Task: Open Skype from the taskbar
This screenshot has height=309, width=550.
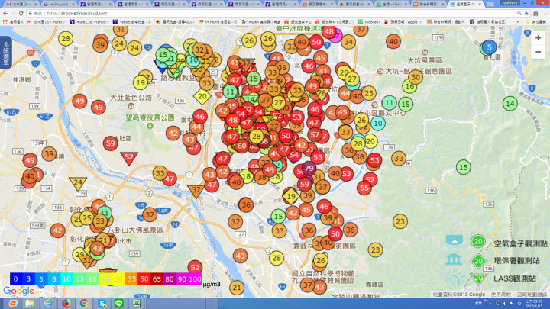Action: tap(102, 303)
